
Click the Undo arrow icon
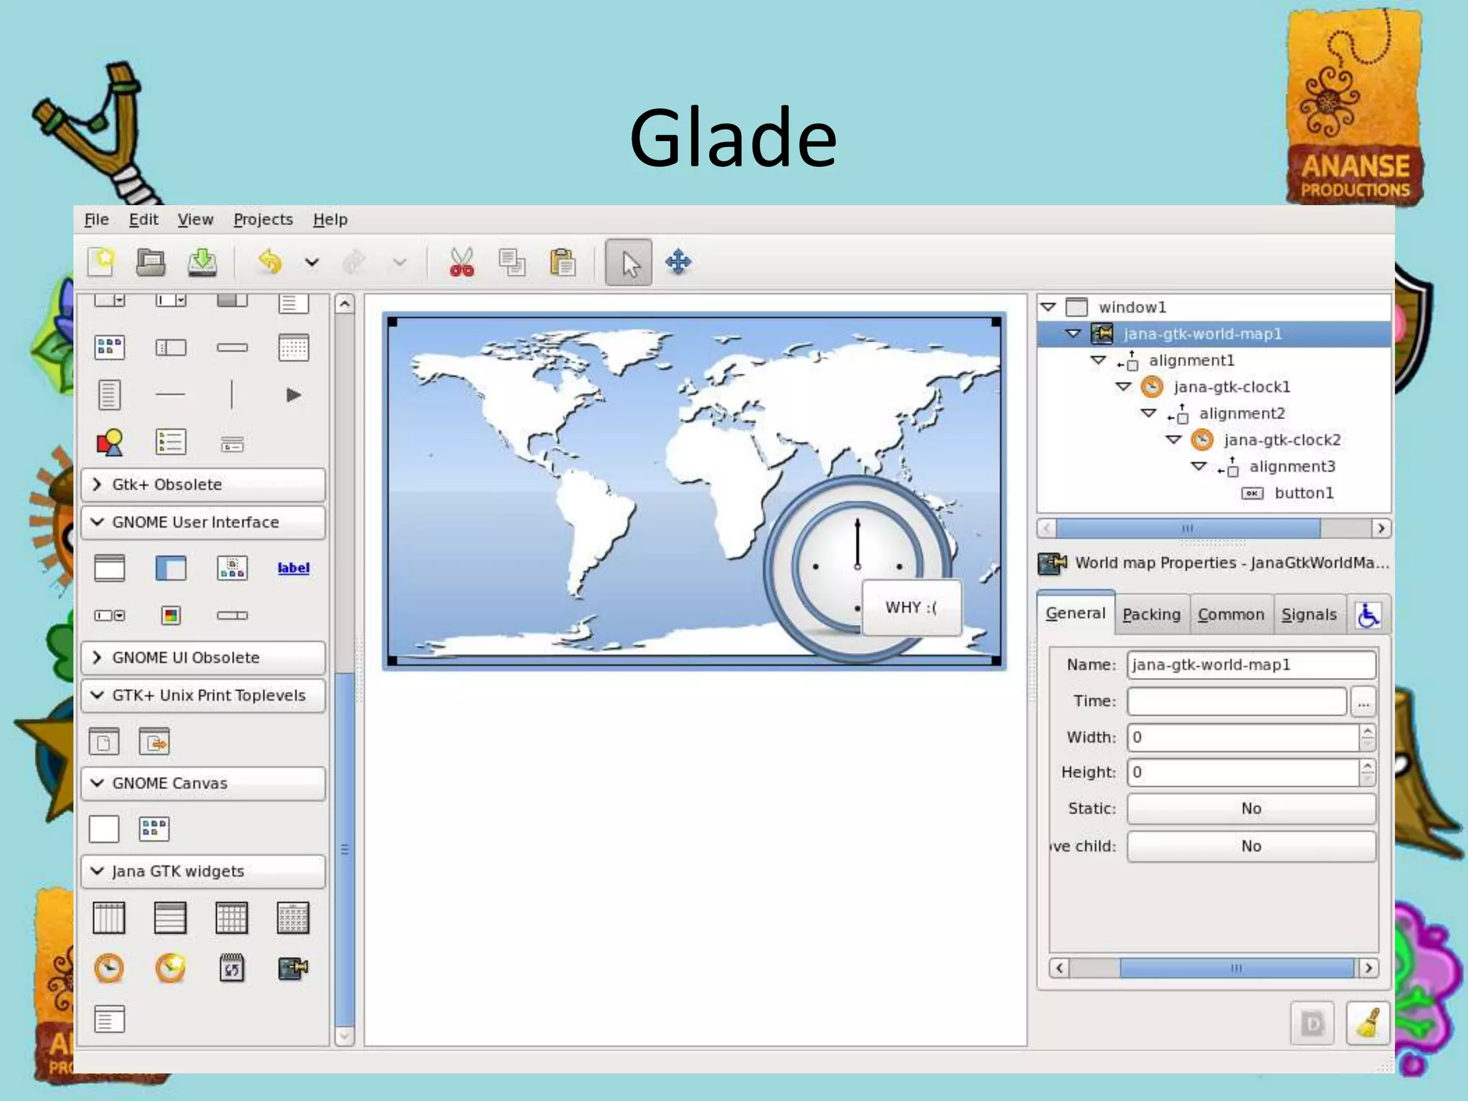pyautogui.click(x=270, y=262)
